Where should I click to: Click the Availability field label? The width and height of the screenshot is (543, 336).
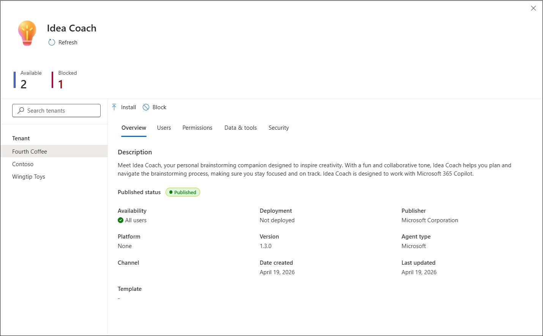[x=132, y=211]
